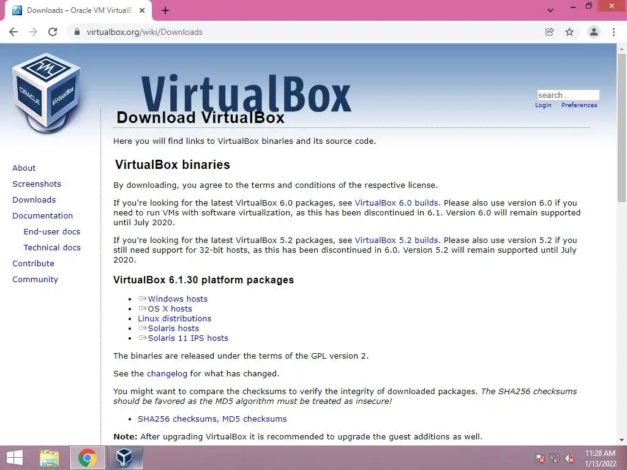627x470 pixels.
Task: Download the Solaris hosts package
Action: point(173,329)
